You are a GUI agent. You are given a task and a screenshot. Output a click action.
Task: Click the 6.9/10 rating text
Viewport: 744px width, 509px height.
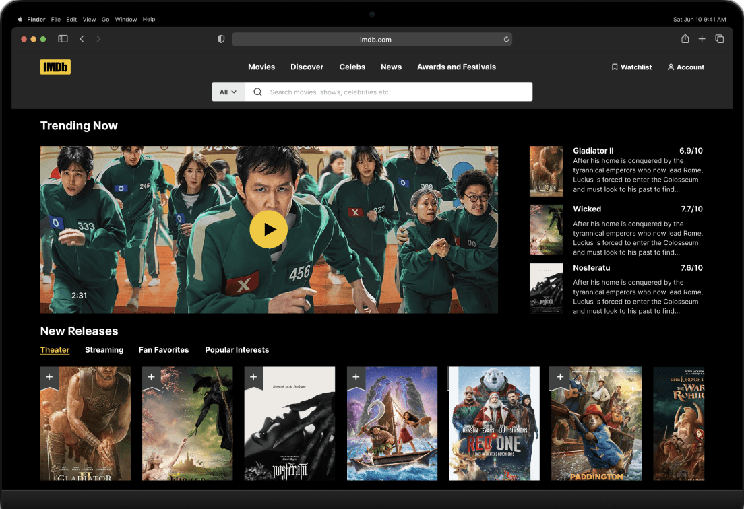pyautogui.click(x=691, y=151)
